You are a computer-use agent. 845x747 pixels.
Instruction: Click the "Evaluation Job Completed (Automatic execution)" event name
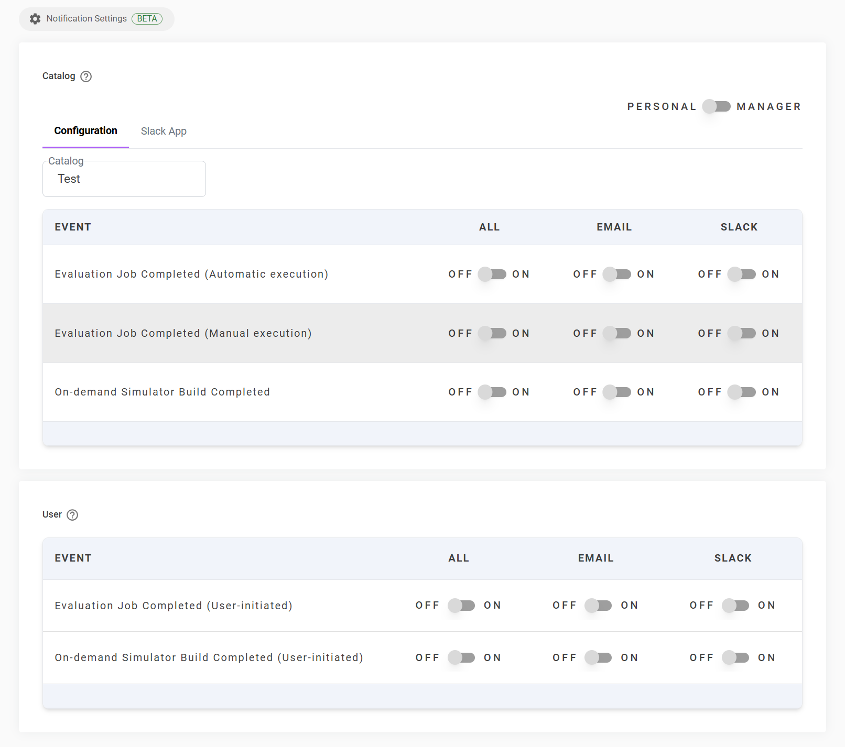(191, 274)
